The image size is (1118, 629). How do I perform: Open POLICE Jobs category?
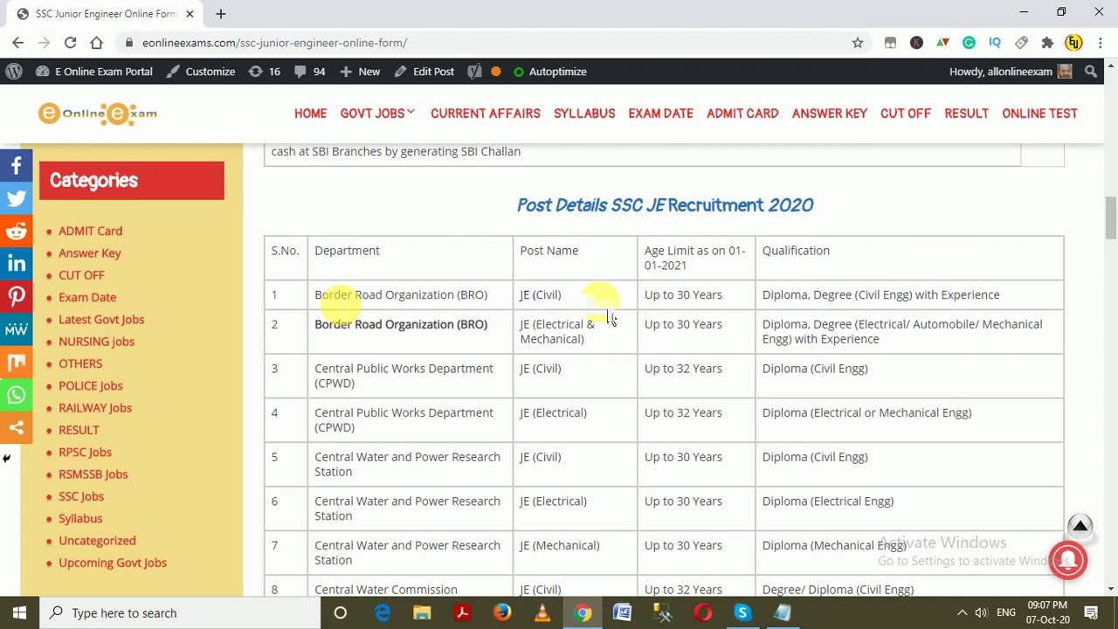tap(91, 386)
